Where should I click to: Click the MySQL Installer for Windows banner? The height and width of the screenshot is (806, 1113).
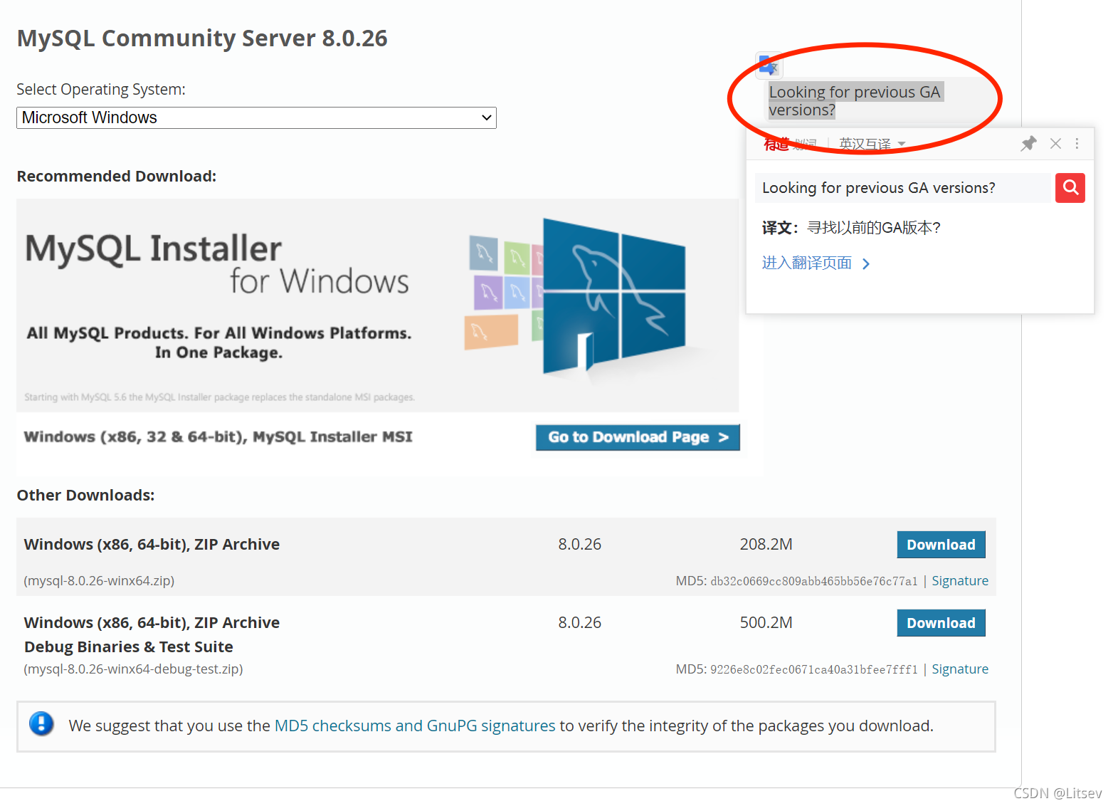(x=377, y=305)
